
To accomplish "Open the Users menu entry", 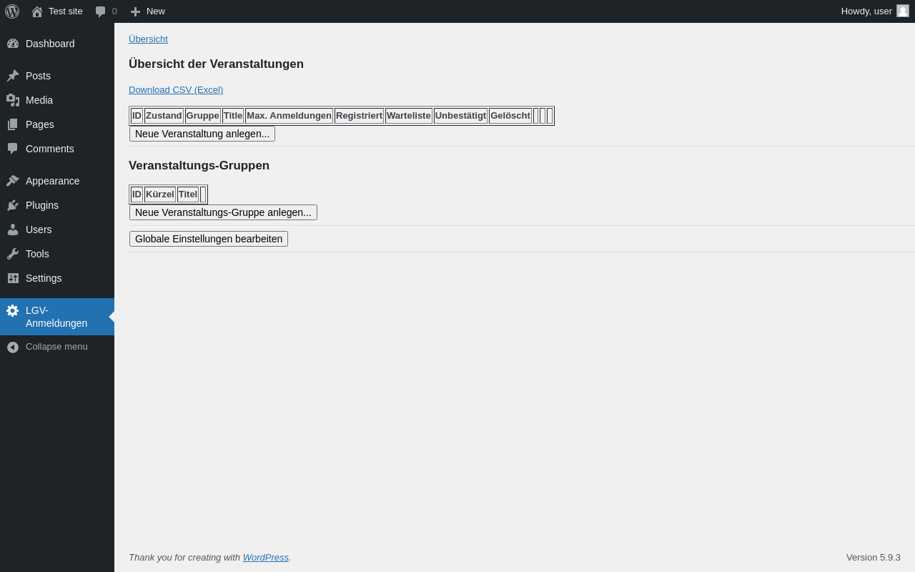I will pyautogui.click(x=57, y=230).
